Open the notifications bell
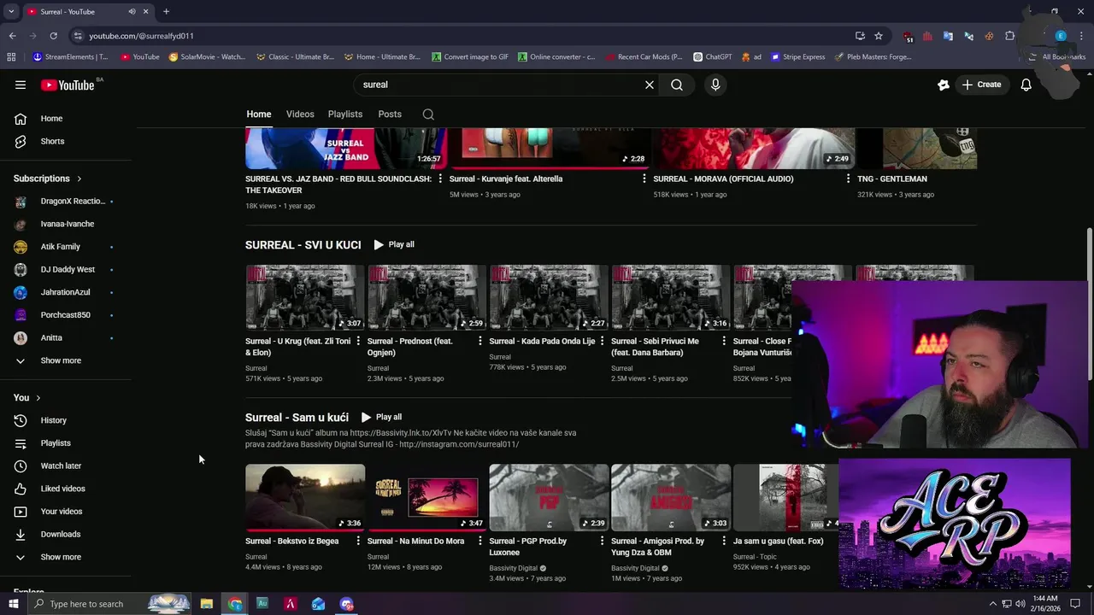Screen dimensions: 1094x615 click(x=1026, y=85)
